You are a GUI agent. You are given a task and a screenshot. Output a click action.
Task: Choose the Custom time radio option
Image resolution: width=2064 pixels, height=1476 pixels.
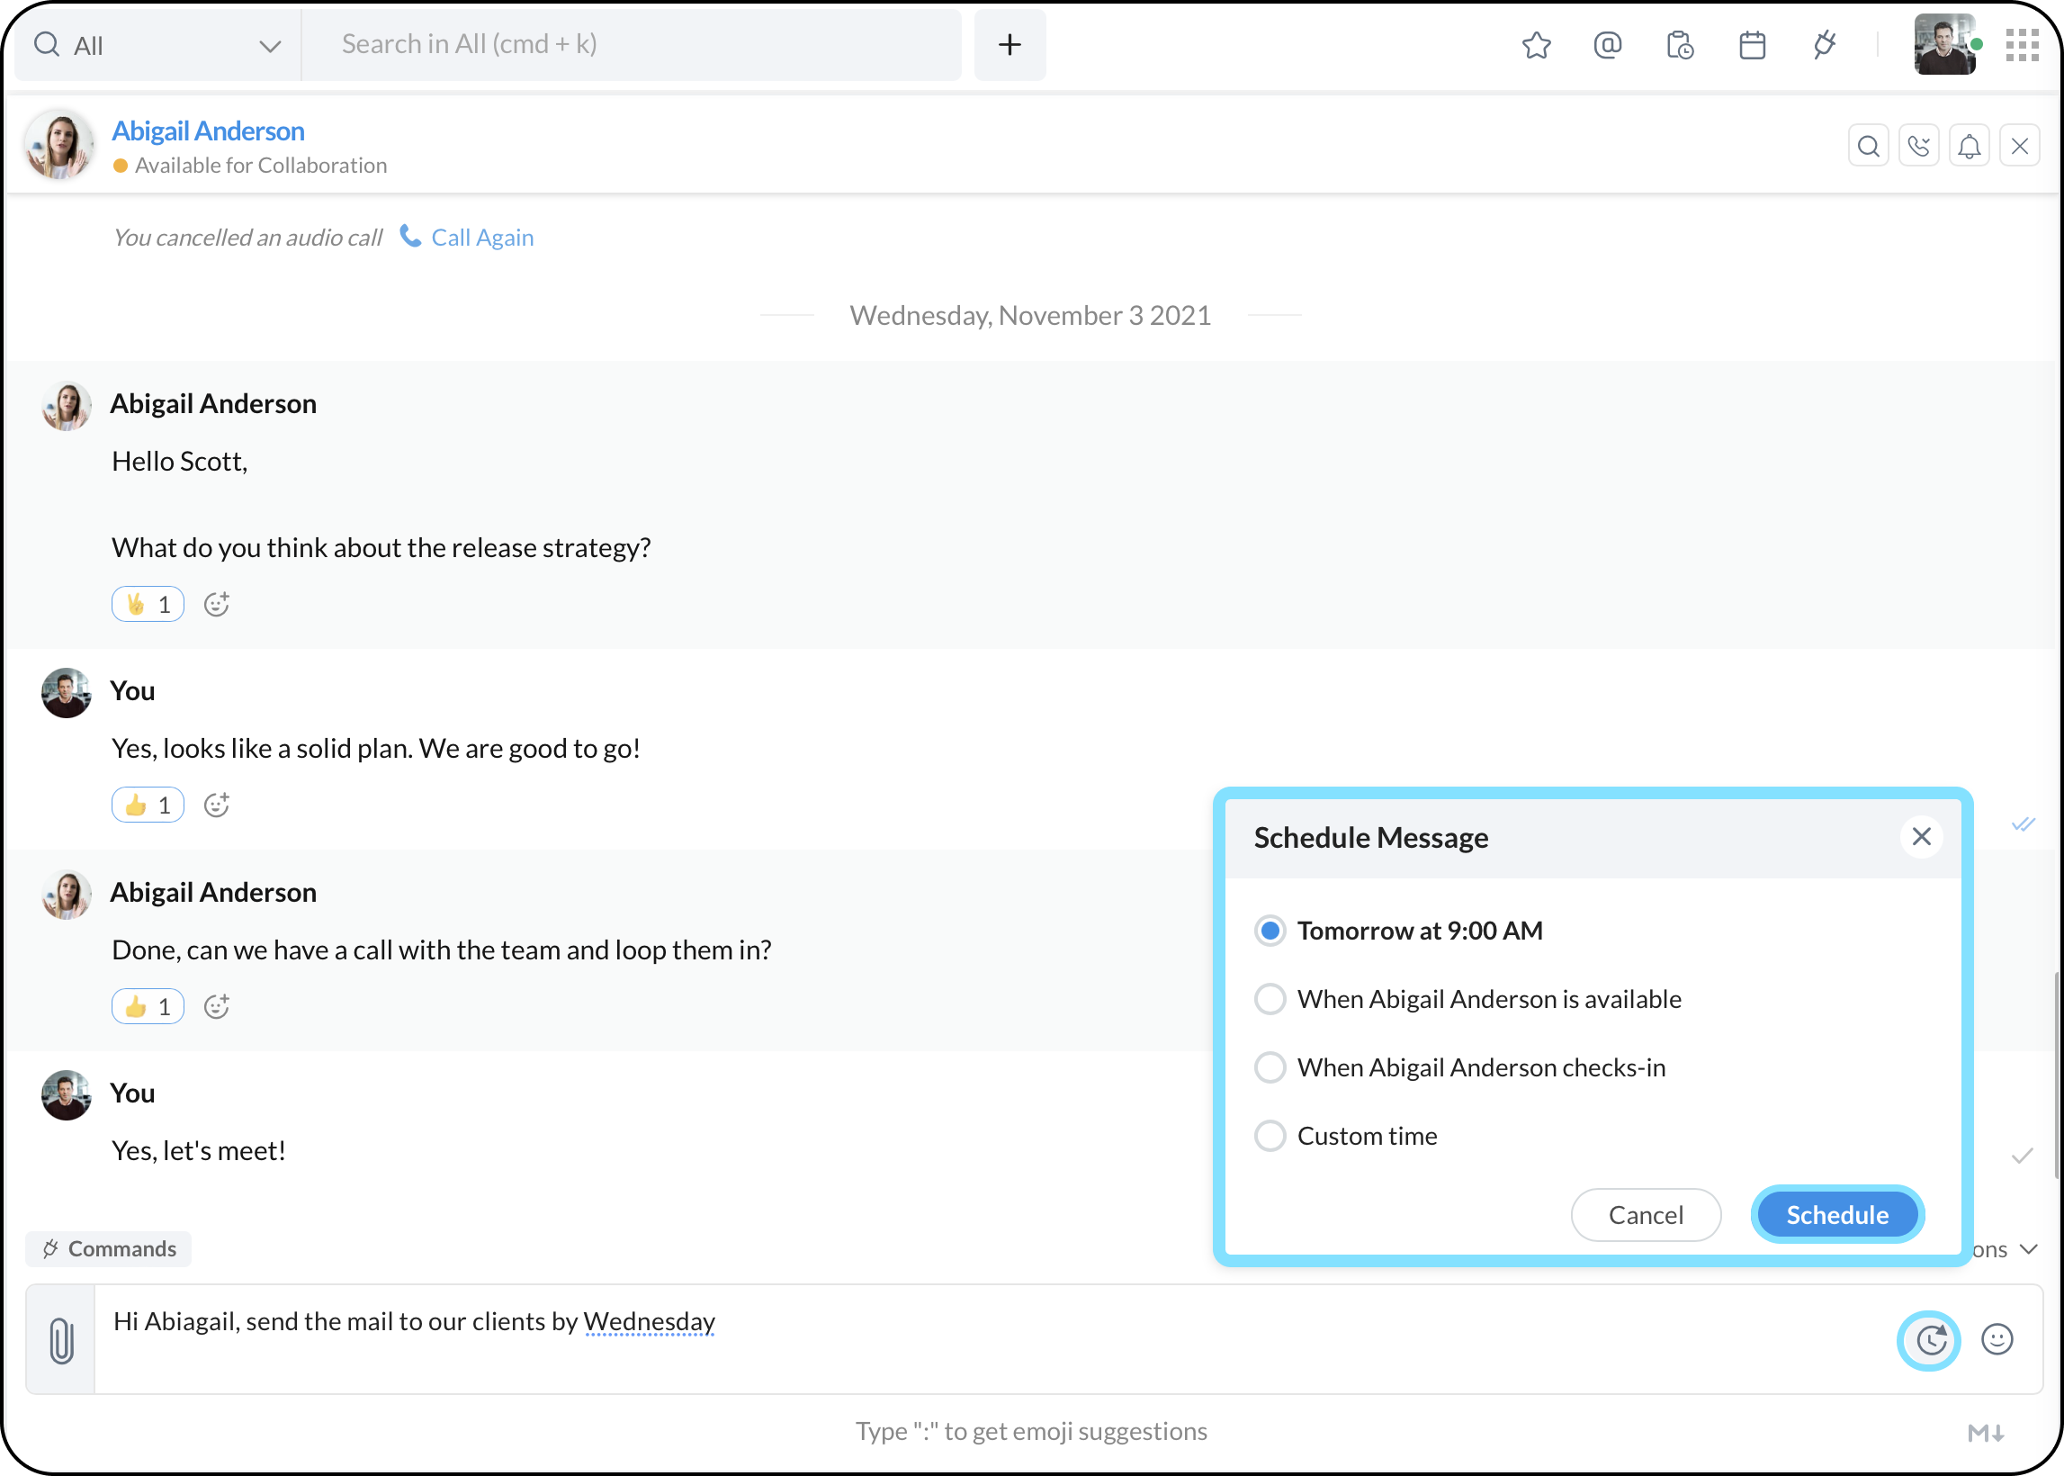click(1270, 1135)
